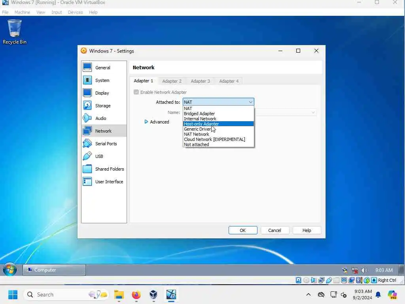Click the host Windows Start button

(13, 294)
